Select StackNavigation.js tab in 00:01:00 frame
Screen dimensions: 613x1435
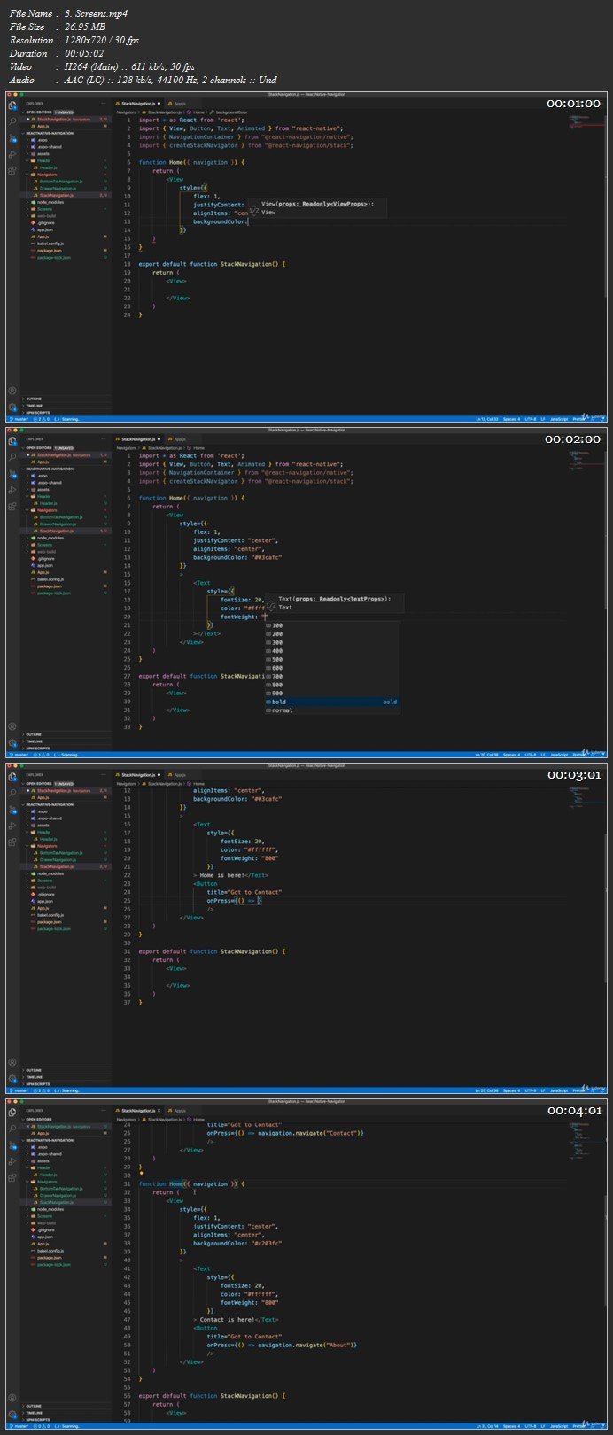(x=139, y=104)
